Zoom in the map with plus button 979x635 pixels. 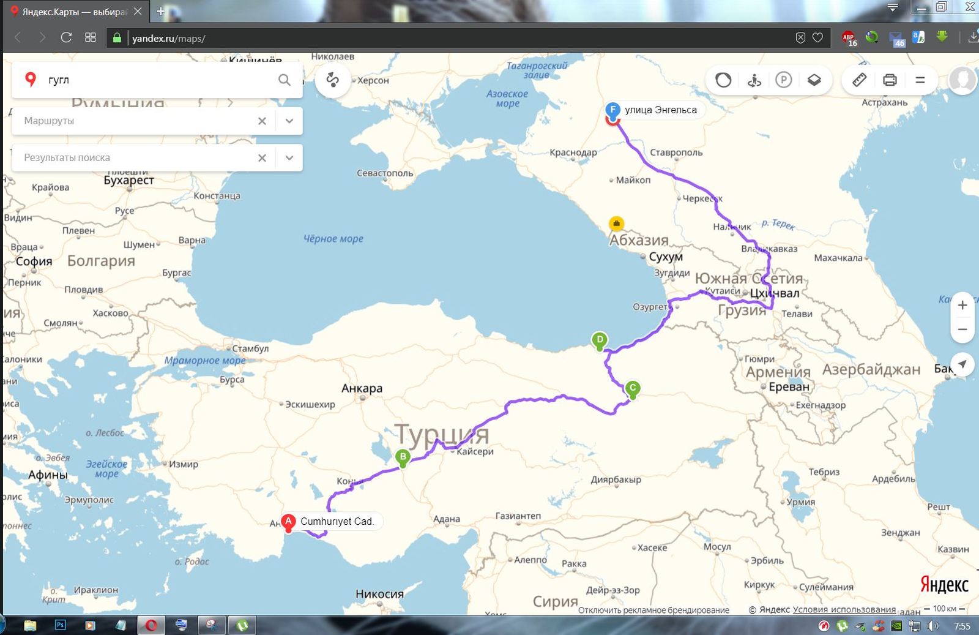pos(962,305)
